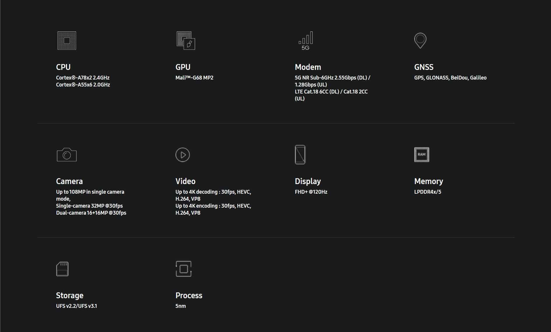Click the 5G NR Sub-6GHz 2.55Gbps text
The width and height of the screenshot is (551, 332).
coord(333,81)
